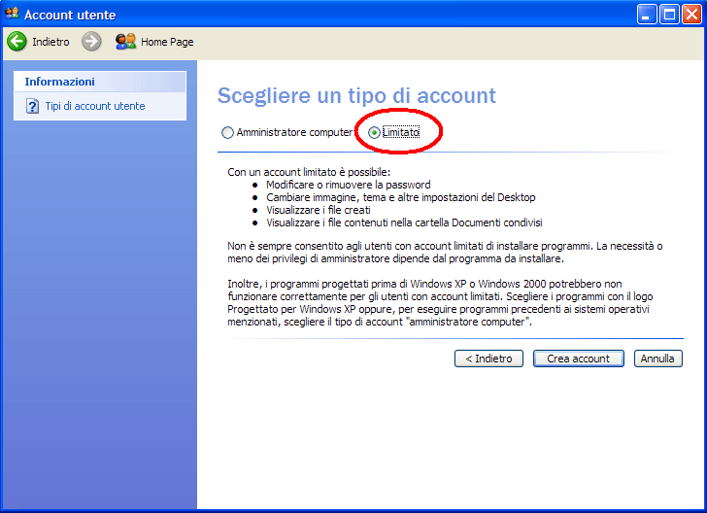Click the question mark help document icon
Viewport: 707px width, 513px height.
(x=32, y=107)
